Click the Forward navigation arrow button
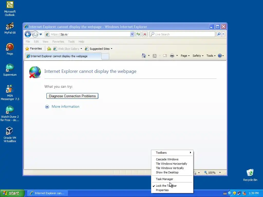This screenshot has height=197, width=263. (x=35, y=34)
